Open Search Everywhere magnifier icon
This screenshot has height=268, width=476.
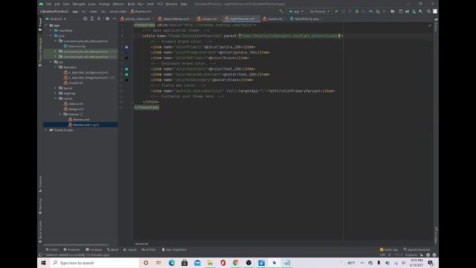428,11
